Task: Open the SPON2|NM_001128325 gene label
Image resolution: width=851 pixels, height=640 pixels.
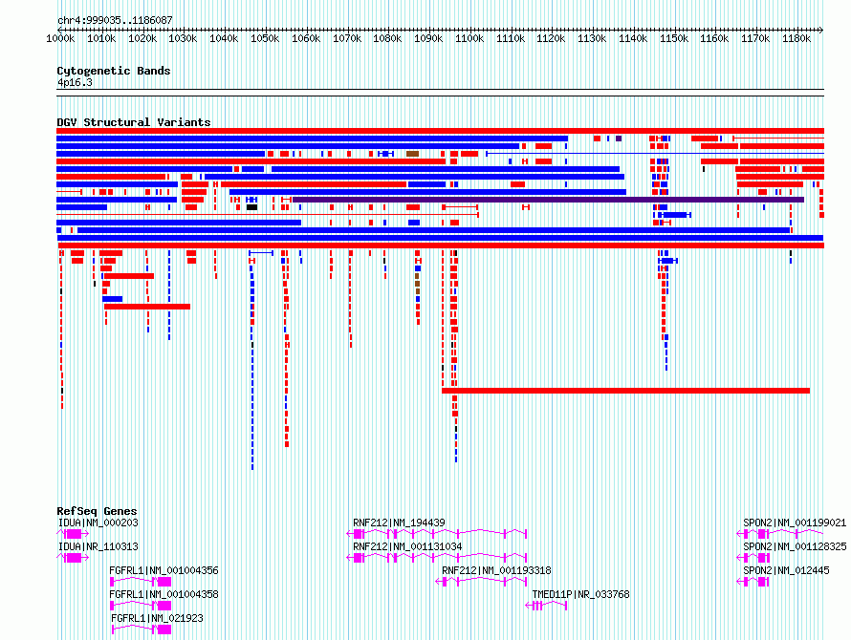Action: (795, 546)
